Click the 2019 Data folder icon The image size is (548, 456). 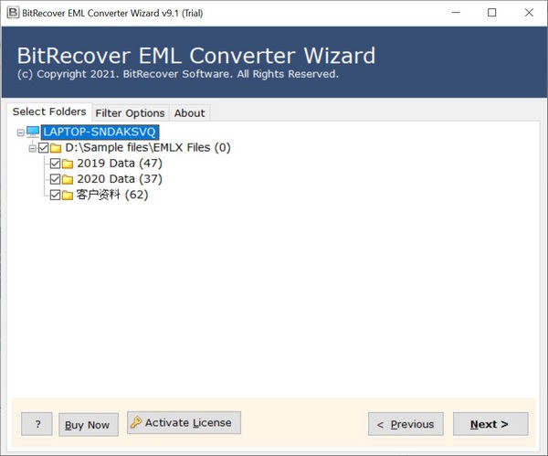pos(68,164)
